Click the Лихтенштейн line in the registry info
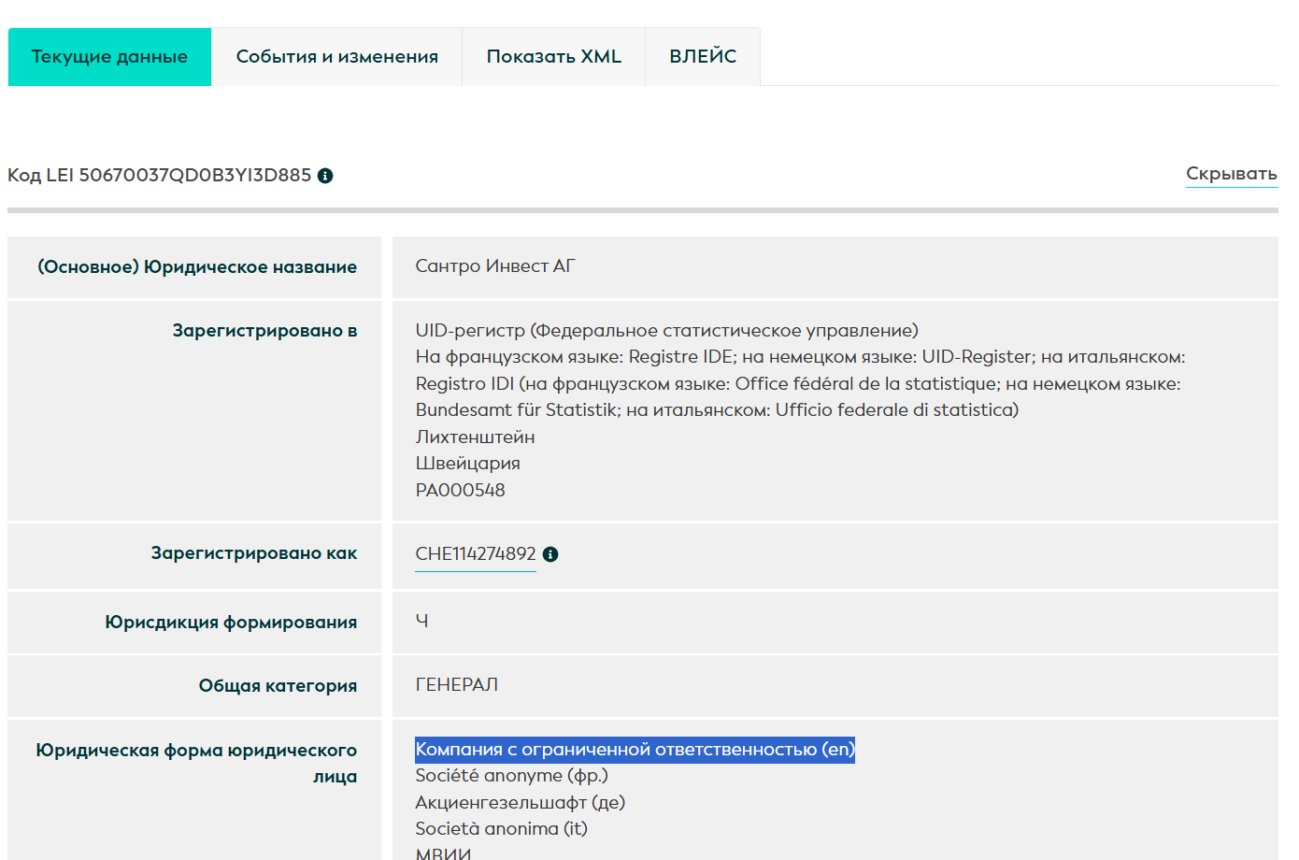 click(x=475, y=437)
